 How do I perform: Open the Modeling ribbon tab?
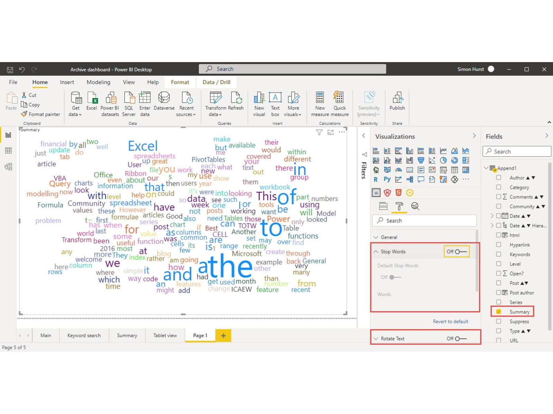coord(98,82)
